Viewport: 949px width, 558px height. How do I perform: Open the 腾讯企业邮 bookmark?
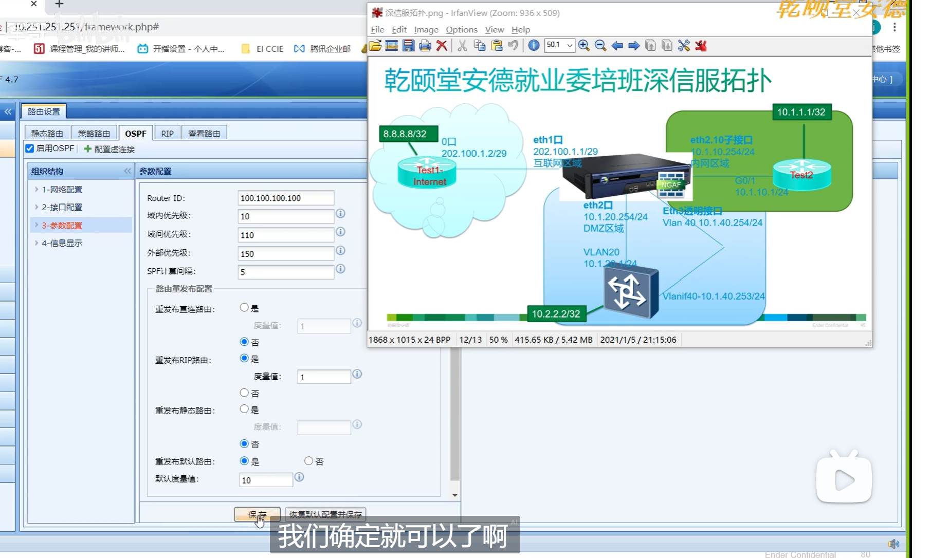[x=322, y=49]
